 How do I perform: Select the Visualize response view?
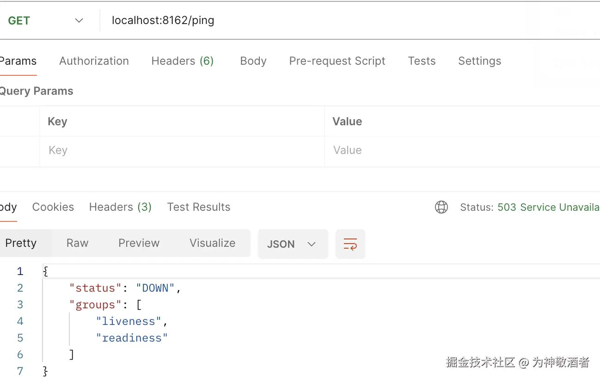[212, 243]
